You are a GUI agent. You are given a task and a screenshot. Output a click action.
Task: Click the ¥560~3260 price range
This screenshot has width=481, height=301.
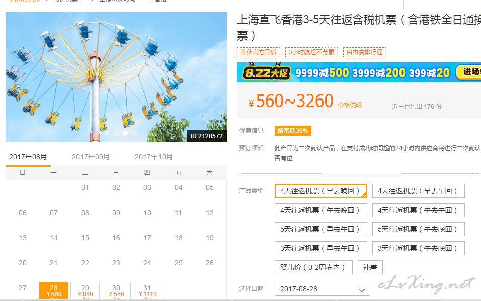(x=291, y=101)
